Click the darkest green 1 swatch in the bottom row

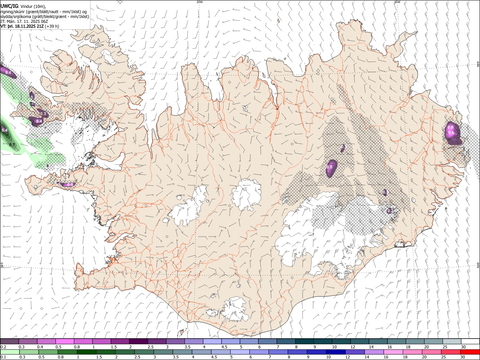pyautogui.click(x=86, y=352)
